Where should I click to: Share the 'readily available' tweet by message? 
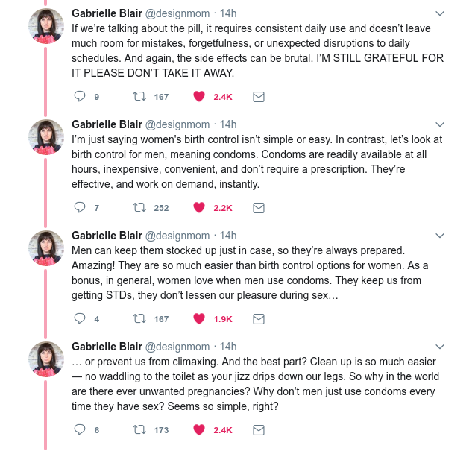[x=258, y=207]
